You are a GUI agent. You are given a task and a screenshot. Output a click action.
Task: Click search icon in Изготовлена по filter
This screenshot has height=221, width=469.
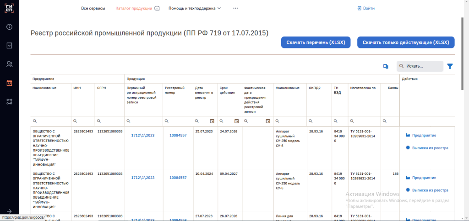point(352,121)
